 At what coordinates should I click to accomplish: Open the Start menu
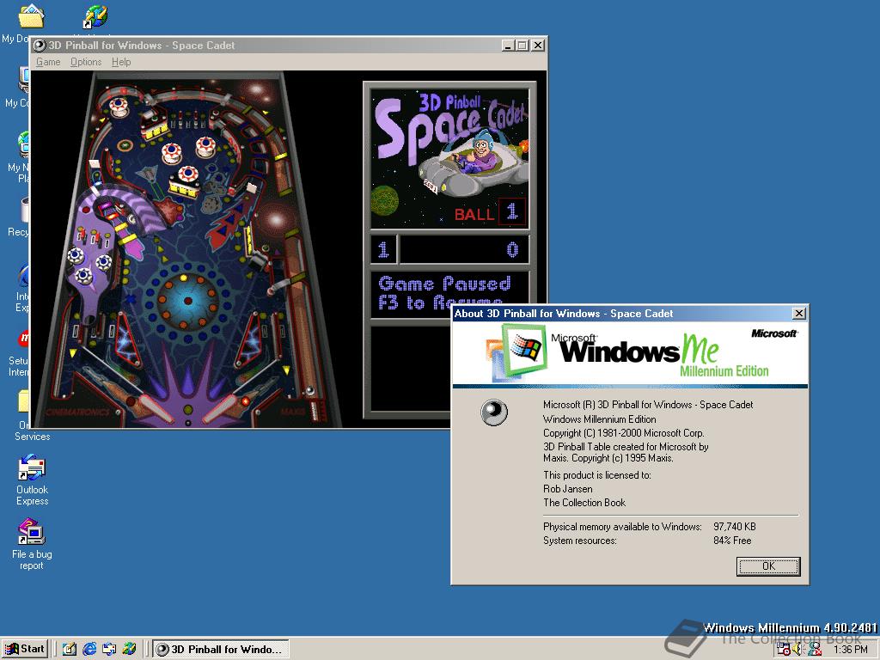(x=25, y=649)
